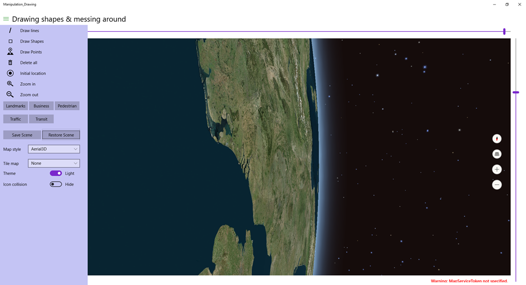The width and height of the screenshot is (526, 285).
Task: Select the Draw Points pin icon
Action: (x=10, y=51)
